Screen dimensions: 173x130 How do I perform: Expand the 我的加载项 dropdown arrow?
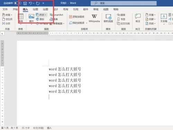pos(86,23)
